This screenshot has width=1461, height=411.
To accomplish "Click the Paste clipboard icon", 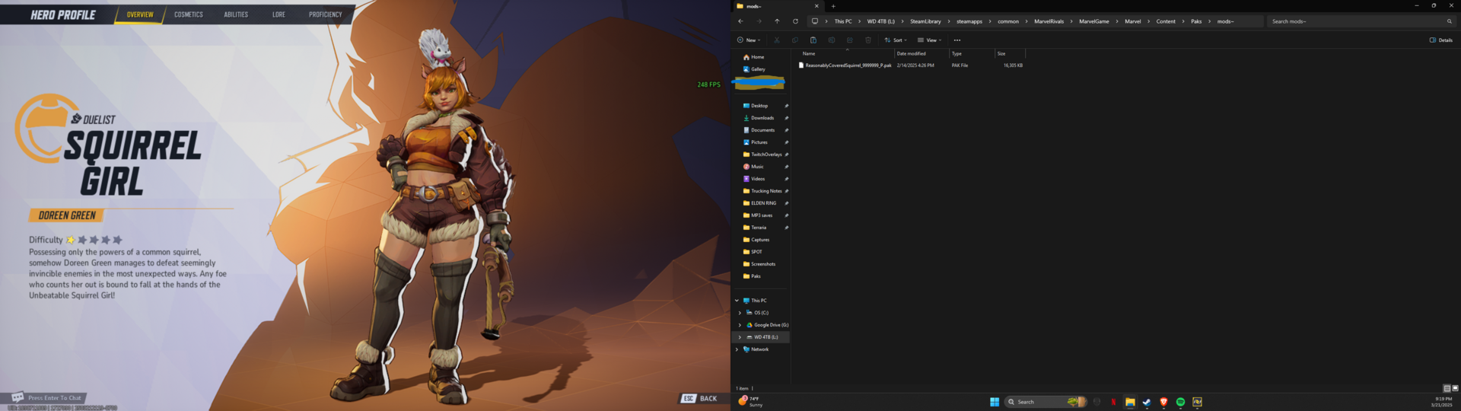I will [813, 40].
